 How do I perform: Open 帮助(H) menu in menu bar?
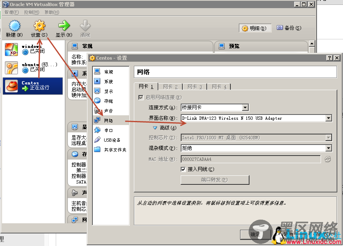(x=52, y=12)
